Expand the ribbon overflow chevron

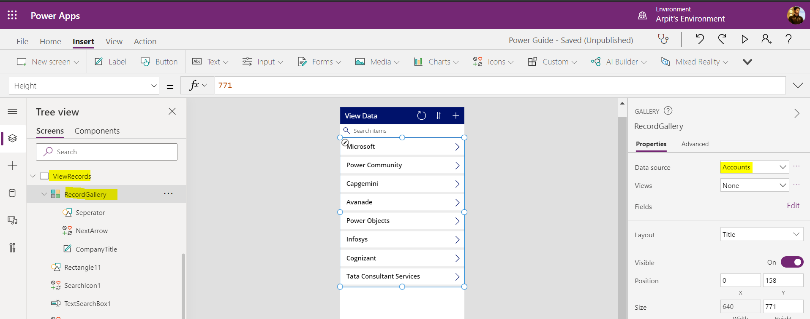(x=747, y=62)
